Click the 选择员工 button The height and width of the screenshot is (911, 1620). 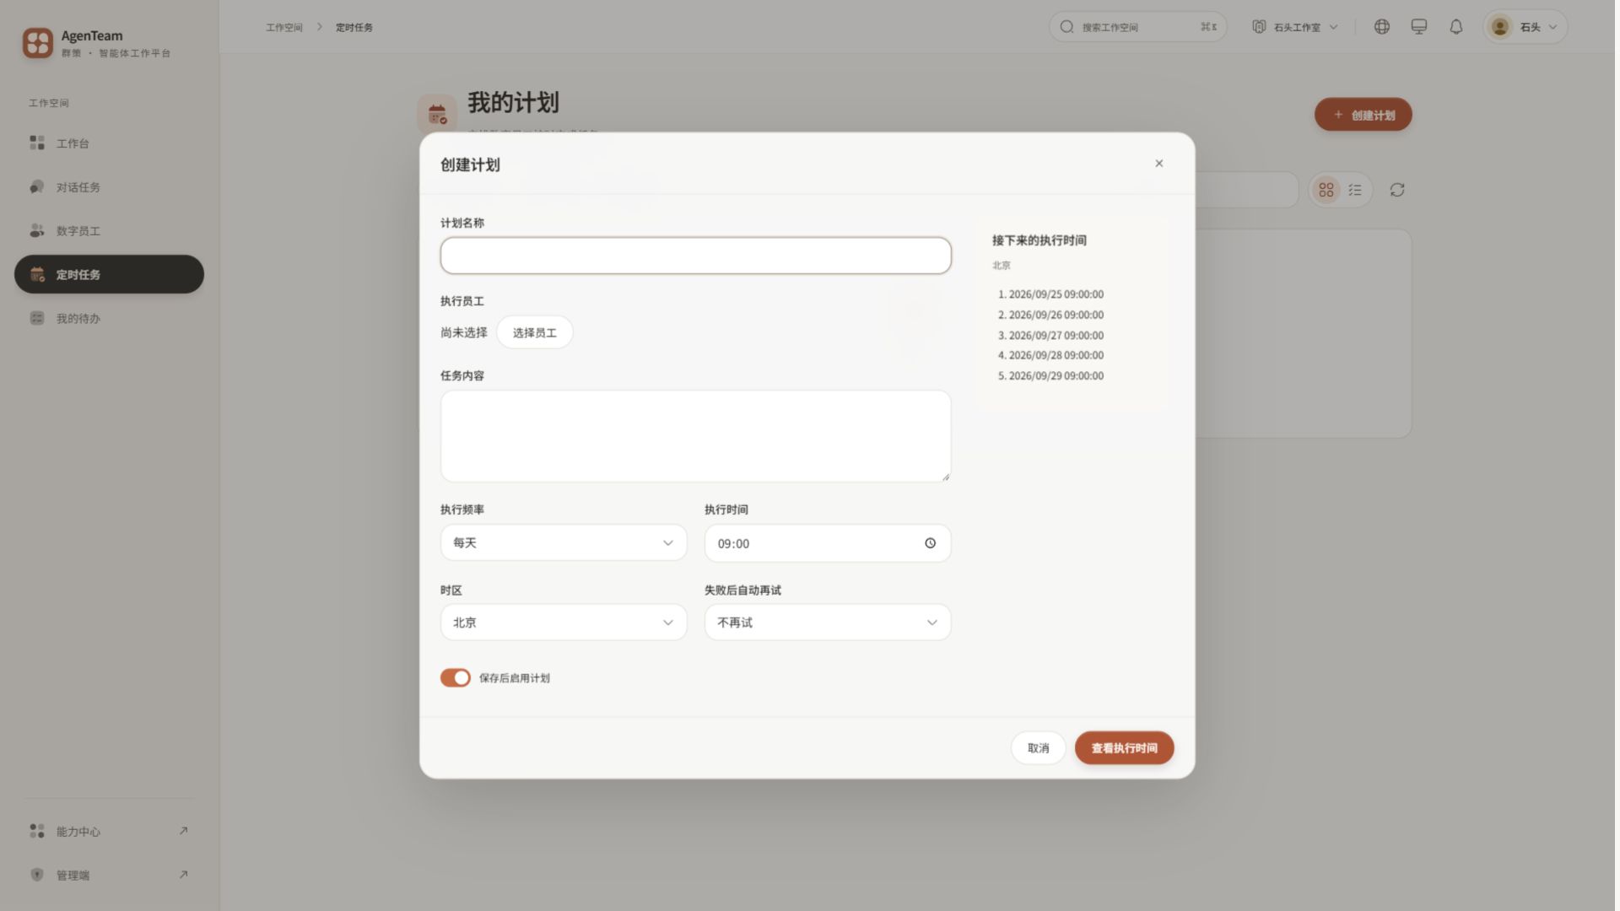(535, 332)
